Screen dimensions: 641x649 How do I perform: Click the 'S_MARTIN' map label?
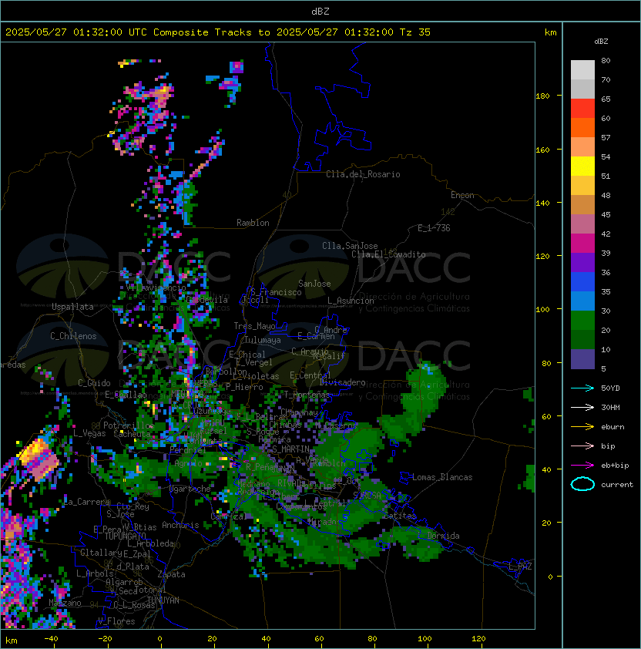pos(290,449)
